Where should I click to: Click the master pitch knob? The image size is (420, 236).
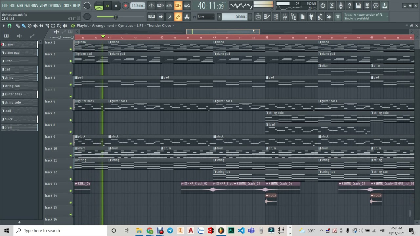click(87, 17)
